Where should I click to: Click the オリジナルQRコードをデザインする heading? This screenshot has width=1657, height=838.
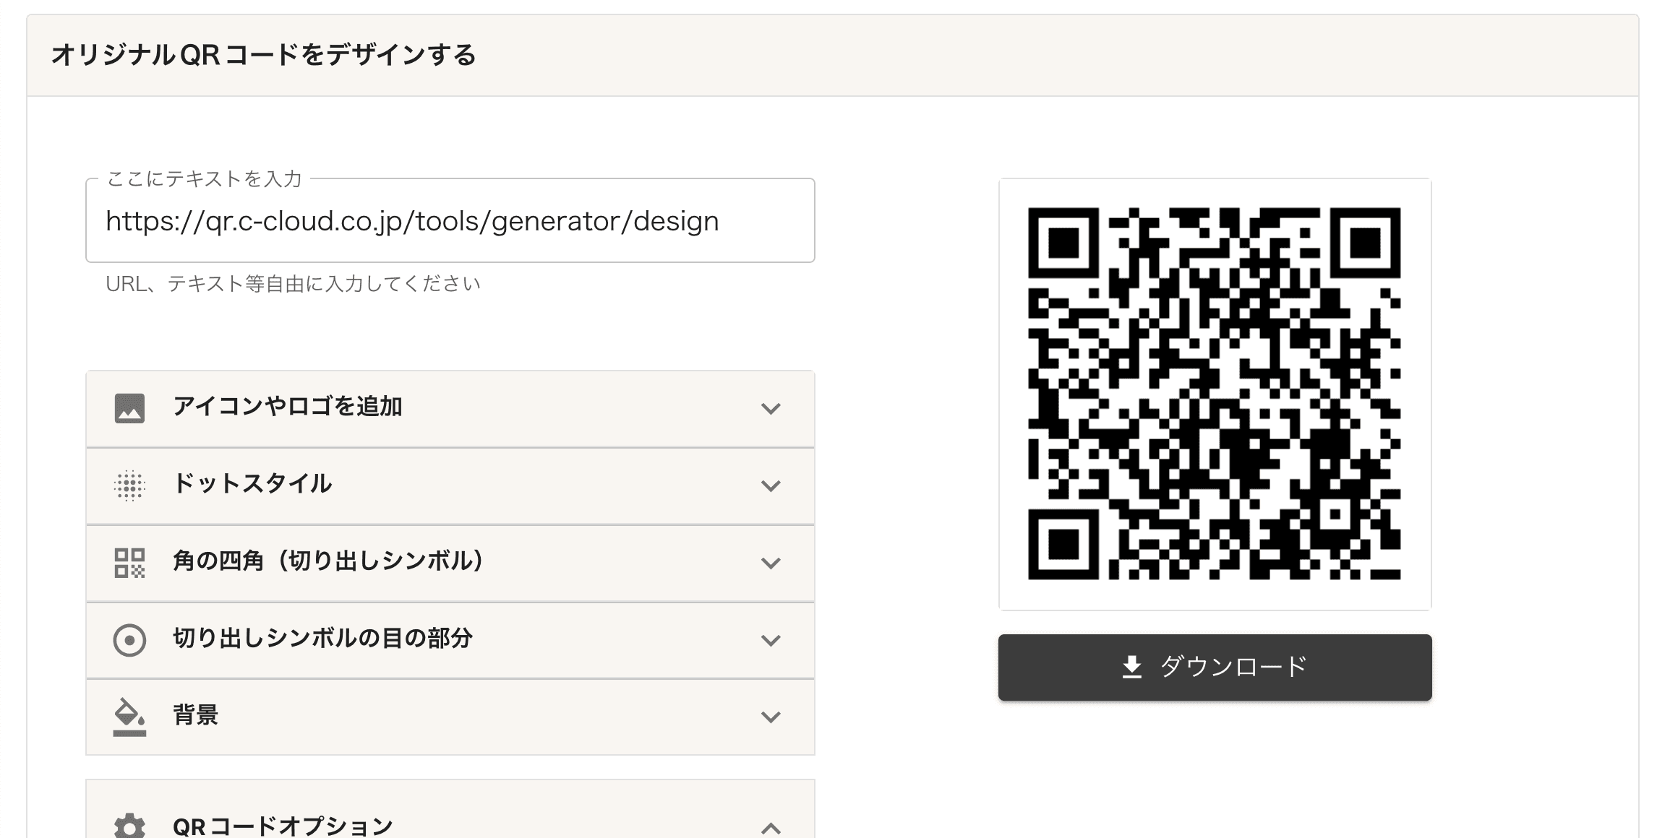tap(264, 55)
